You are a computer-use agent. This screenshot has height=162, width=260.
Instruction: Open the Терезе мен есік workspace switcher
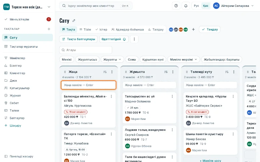27,7
